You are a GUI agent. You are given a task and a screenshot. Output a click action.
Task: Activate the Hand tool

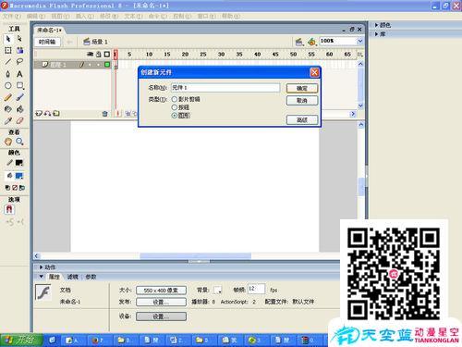coord(8,142)
